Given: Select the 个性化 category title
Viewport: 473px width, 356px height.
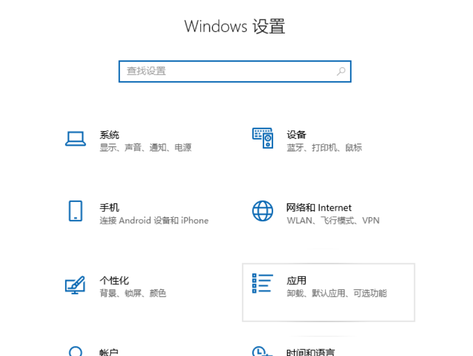Looking at the screenshot, I should (114, 281).
